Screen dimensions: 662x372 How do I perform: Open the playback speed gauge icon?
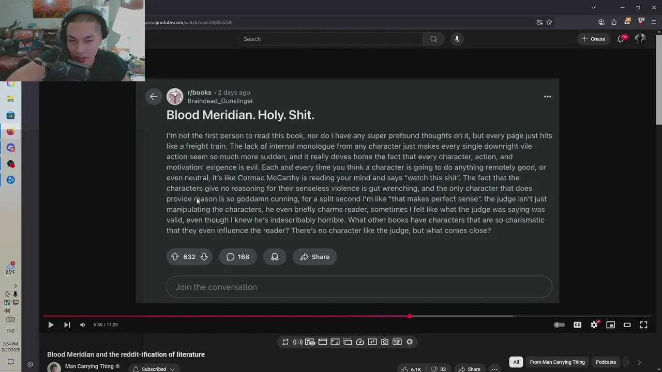coord(359,342)
